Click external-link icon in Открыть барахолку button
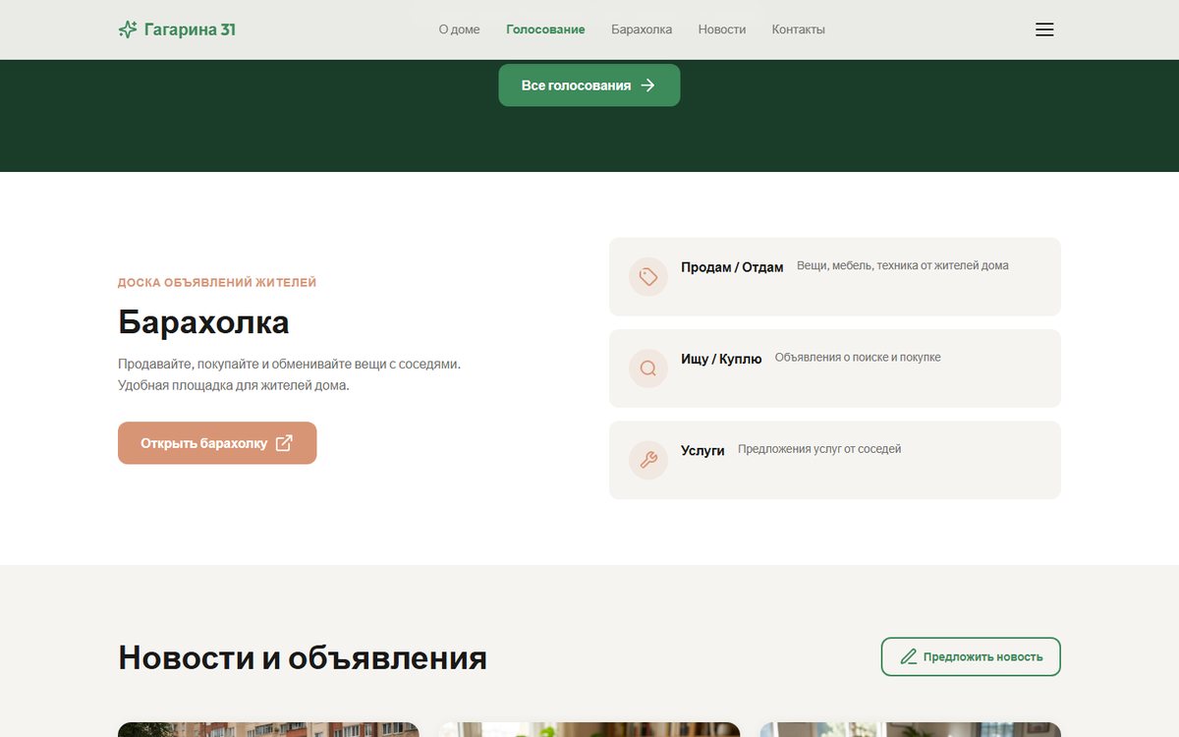 click(x=284, y=443)
